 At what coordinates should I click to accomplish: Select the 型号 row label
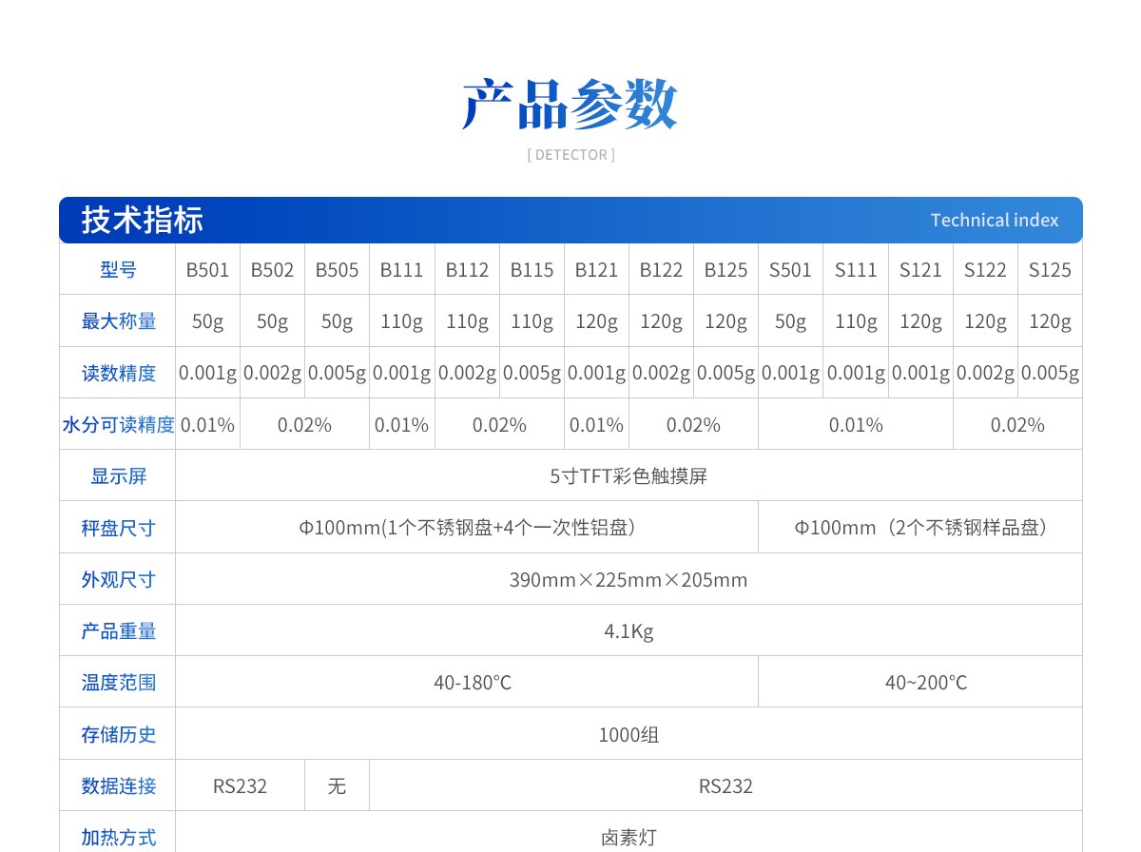coord(118,270)
